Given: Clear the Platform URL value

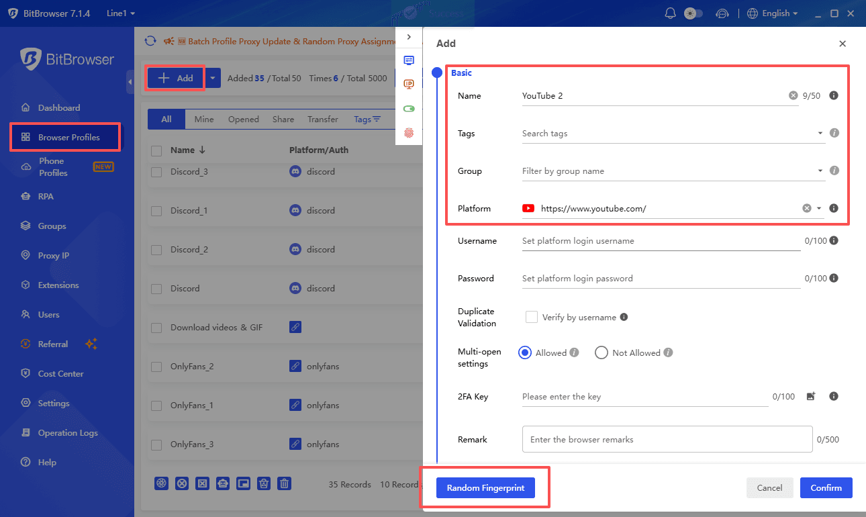Looking at the screenshot, I should point(807,209).
